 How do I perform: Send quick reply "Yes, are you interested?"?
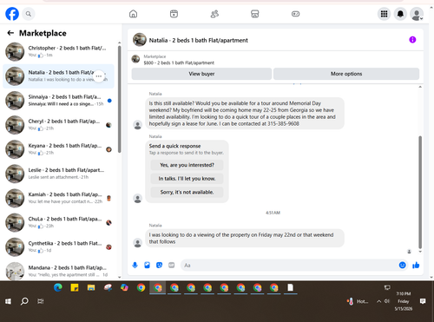coord(187,165)
